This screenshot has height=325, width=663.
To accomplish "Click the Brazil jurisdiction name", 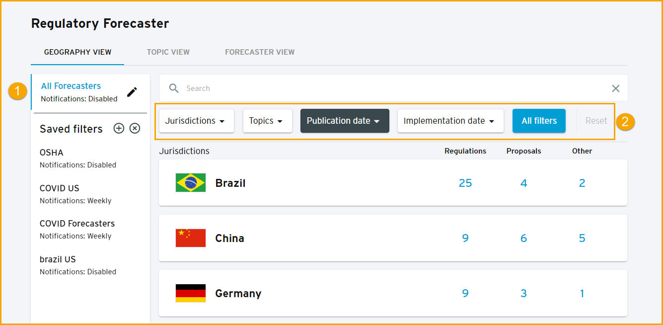I will coord(230,183).
